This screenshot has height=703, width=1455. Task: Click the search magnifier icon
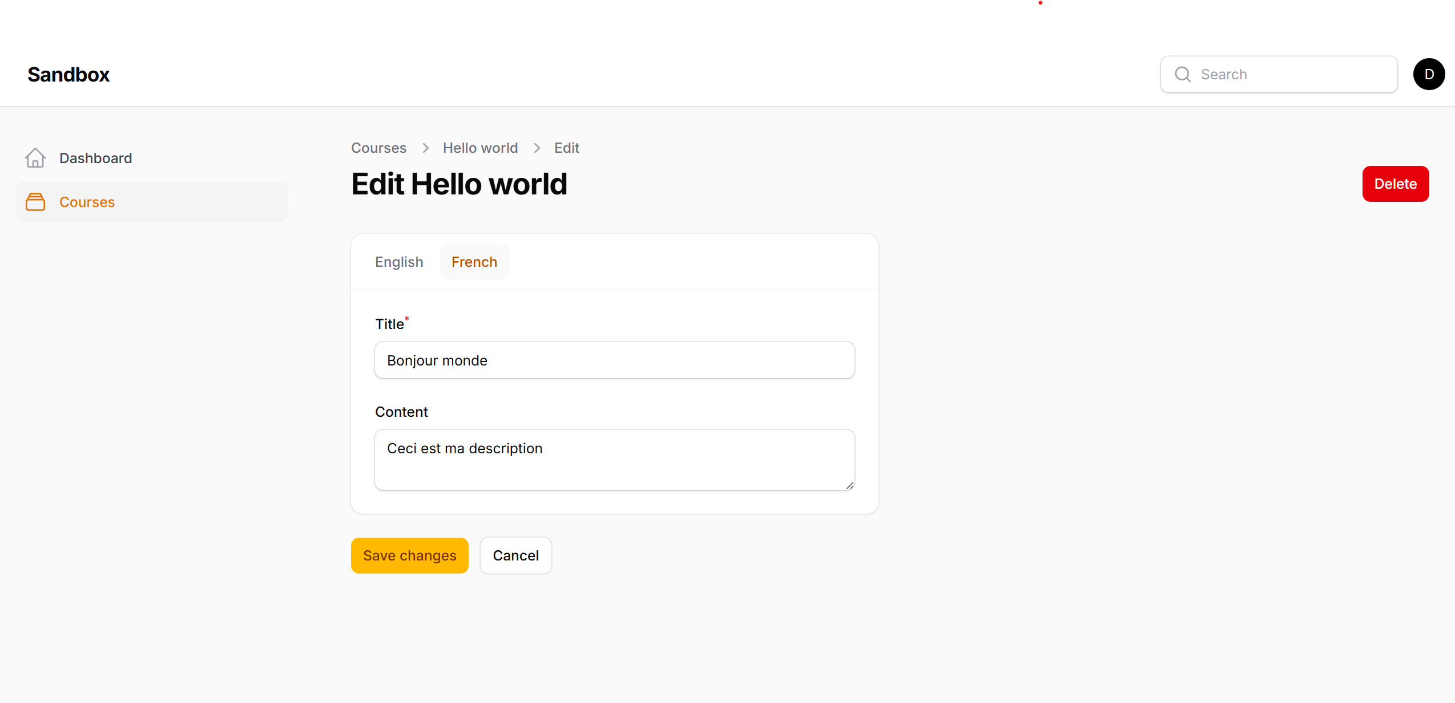click(x=1183, y=75)
